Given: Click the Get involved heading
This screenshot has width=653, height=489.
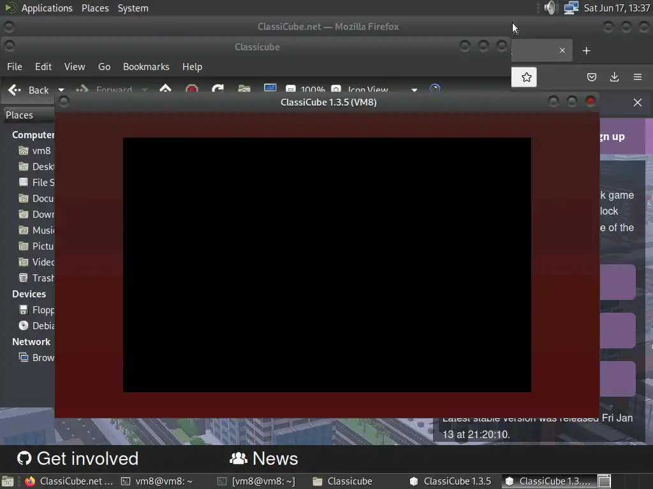Looking at the screenshot, I should (78, 458).
